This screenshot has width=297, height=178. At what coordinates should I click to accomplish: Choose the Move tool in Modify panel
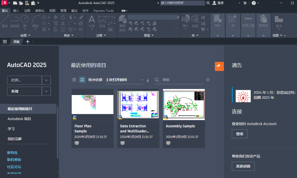coord(56,17)
